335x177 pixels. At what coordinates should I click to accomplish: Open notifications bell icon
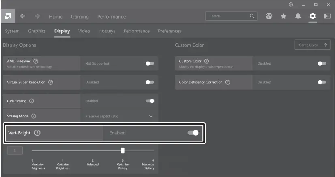(x=298, y=16)
